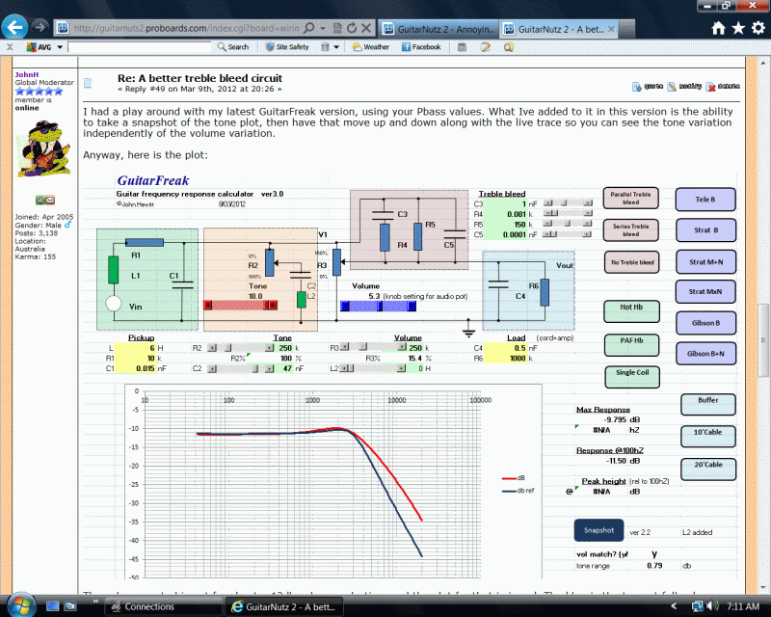
Task: Focus the AVG toolbar search box
Action: pyautogui.click(x=140, y=47)
